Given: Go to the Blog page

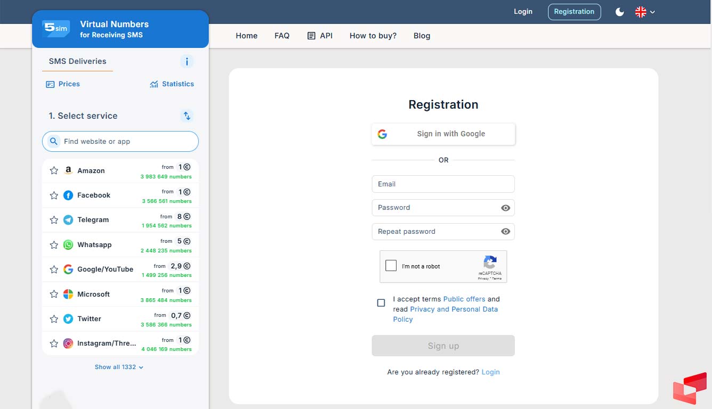Looking at the screenshot, I should (x=422, y=36).
